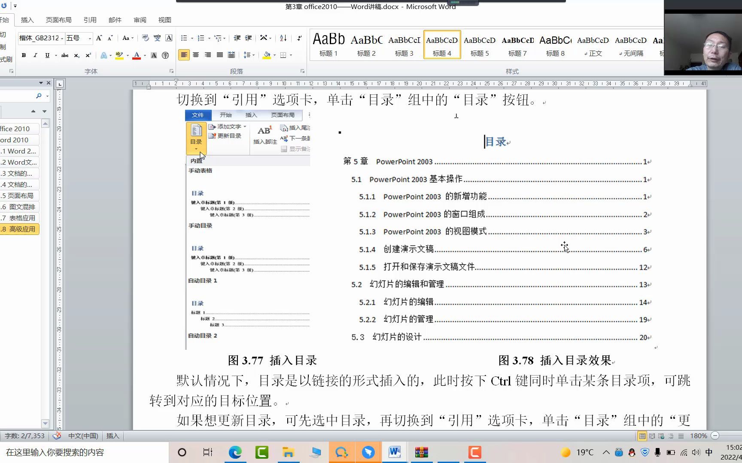Click the Distributed alignment icon

pos(231,55)
